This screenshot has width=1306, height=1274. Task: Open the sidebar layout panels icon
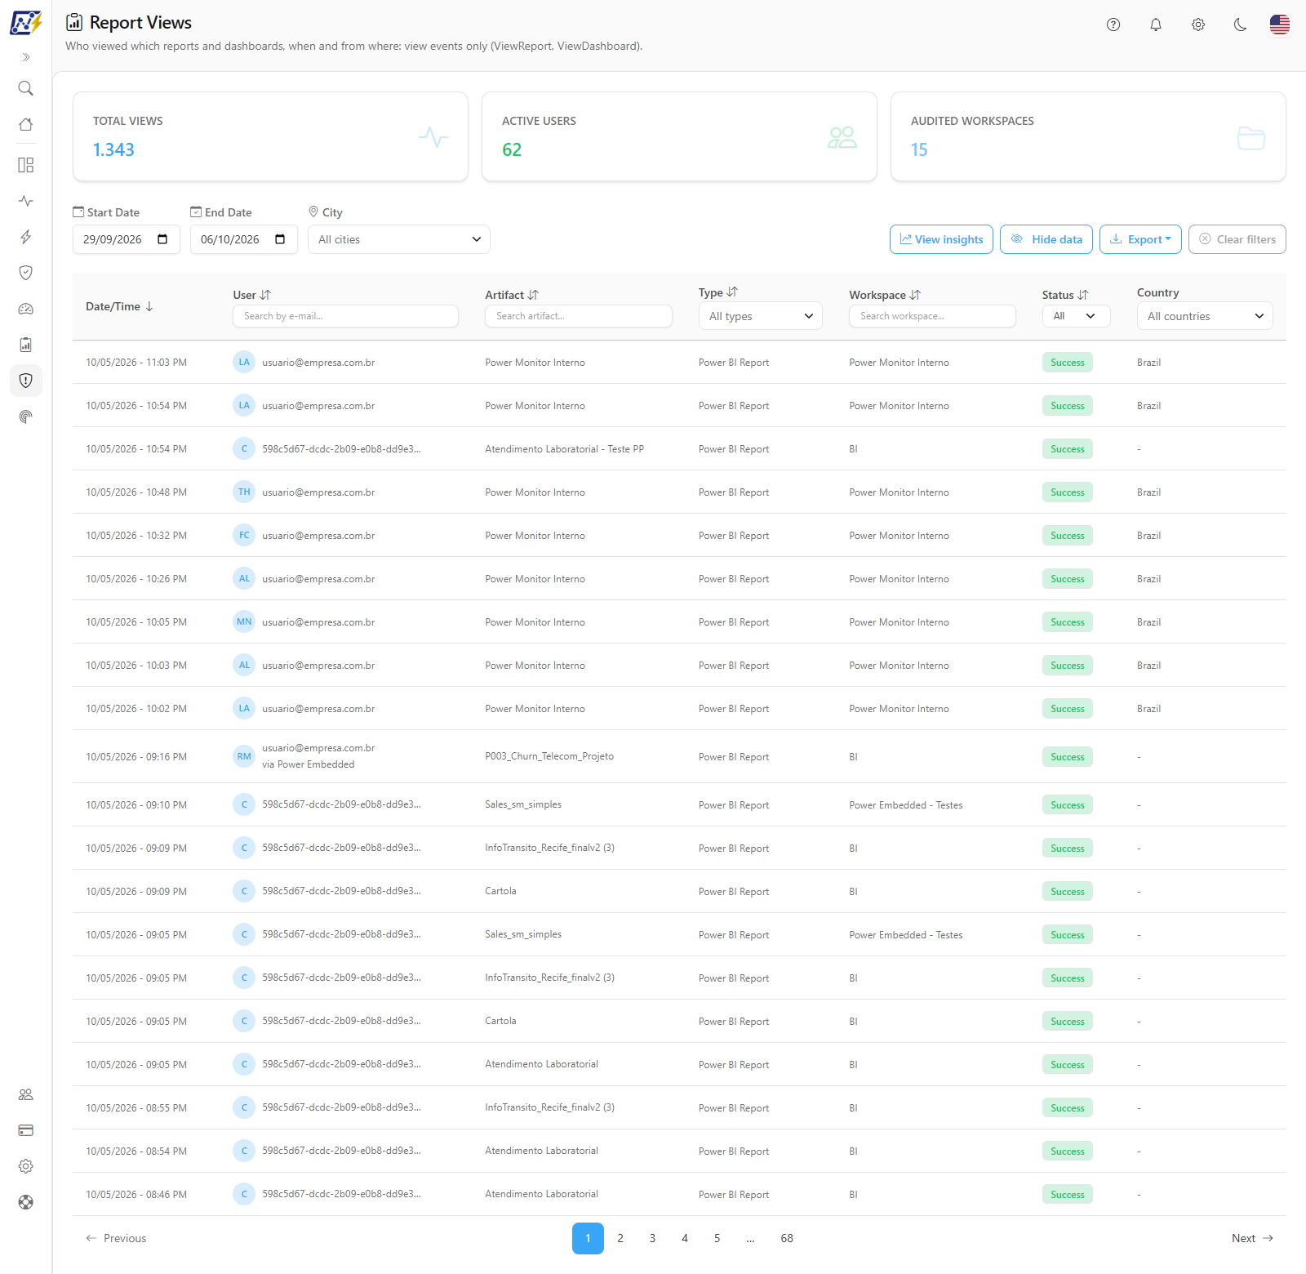(x=26, y=165)
